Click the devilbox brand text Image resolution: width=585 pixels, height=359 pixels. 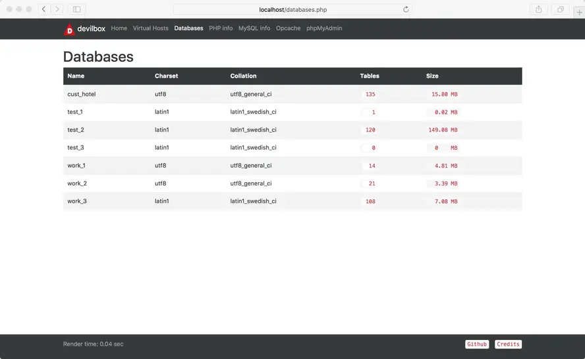click(92, 29)
